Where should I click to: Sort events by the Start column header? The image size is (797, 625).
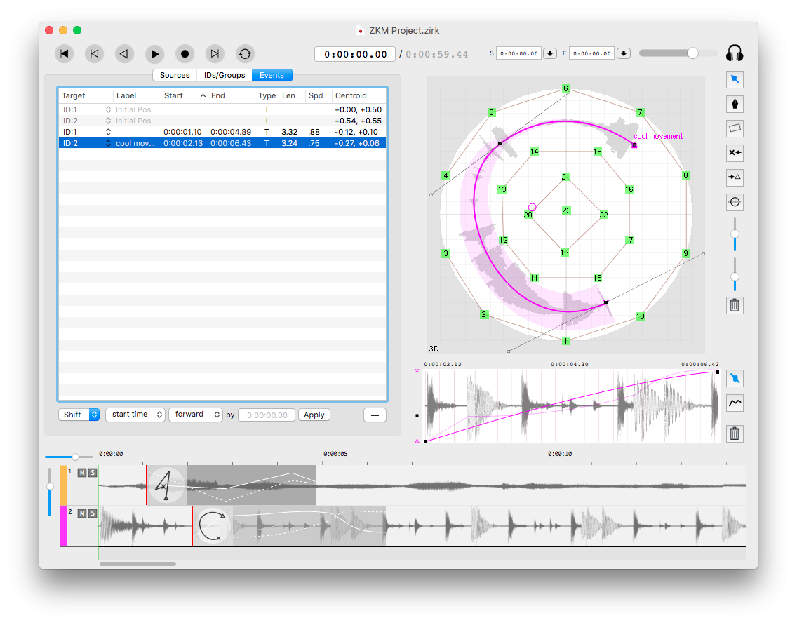(185, 95)
